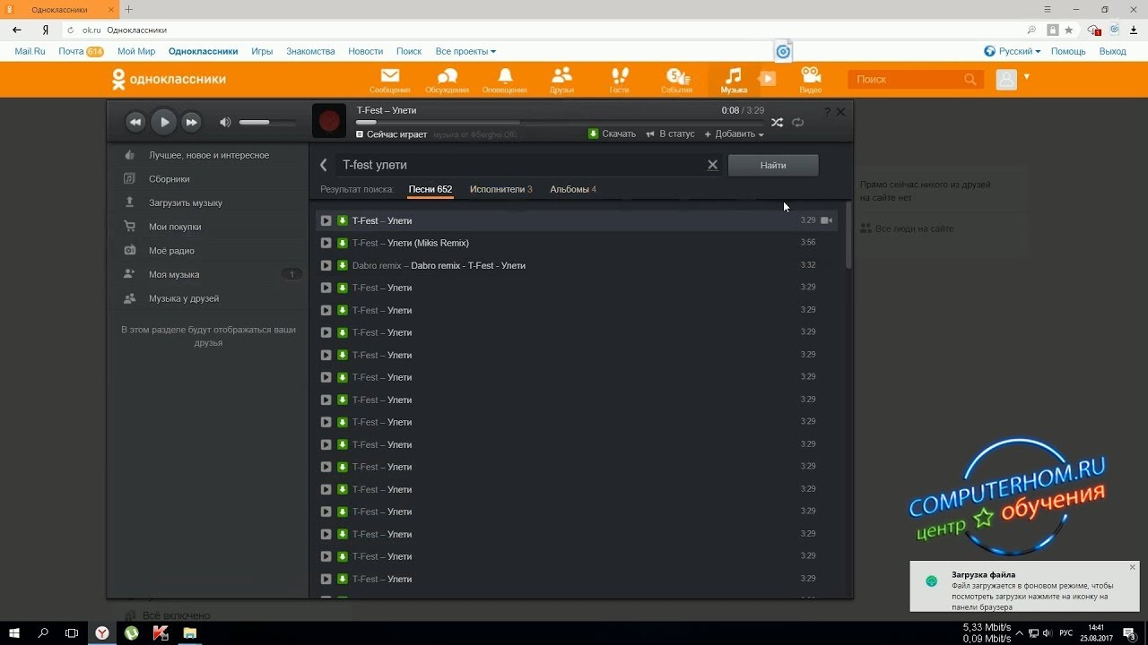Click the browser back arrow
The image size is (1148, 645).
point(17,30)
